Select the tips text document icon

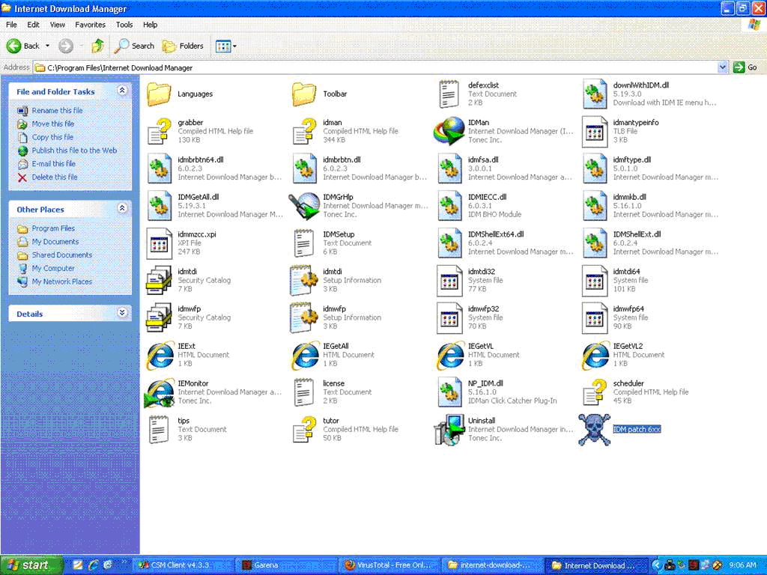tap(159, 430)
